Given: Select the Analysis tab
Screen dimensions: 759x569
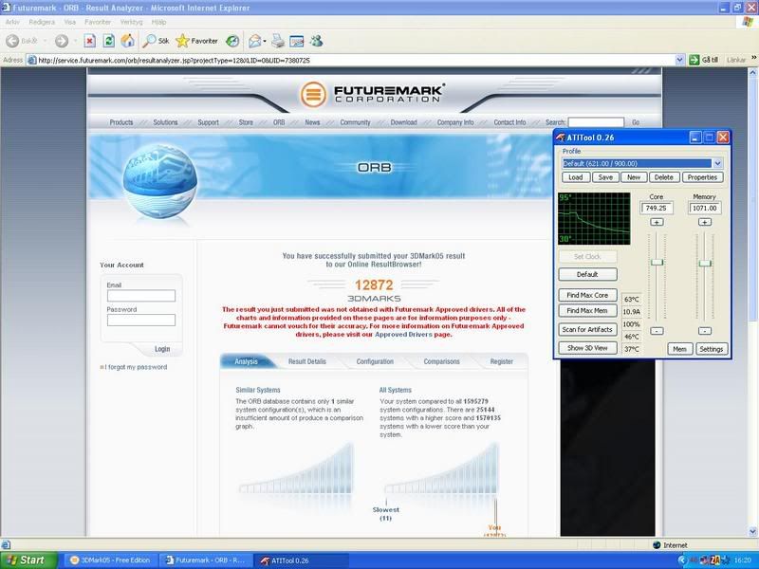Looking at the screenshot, I should pos(246,361).
